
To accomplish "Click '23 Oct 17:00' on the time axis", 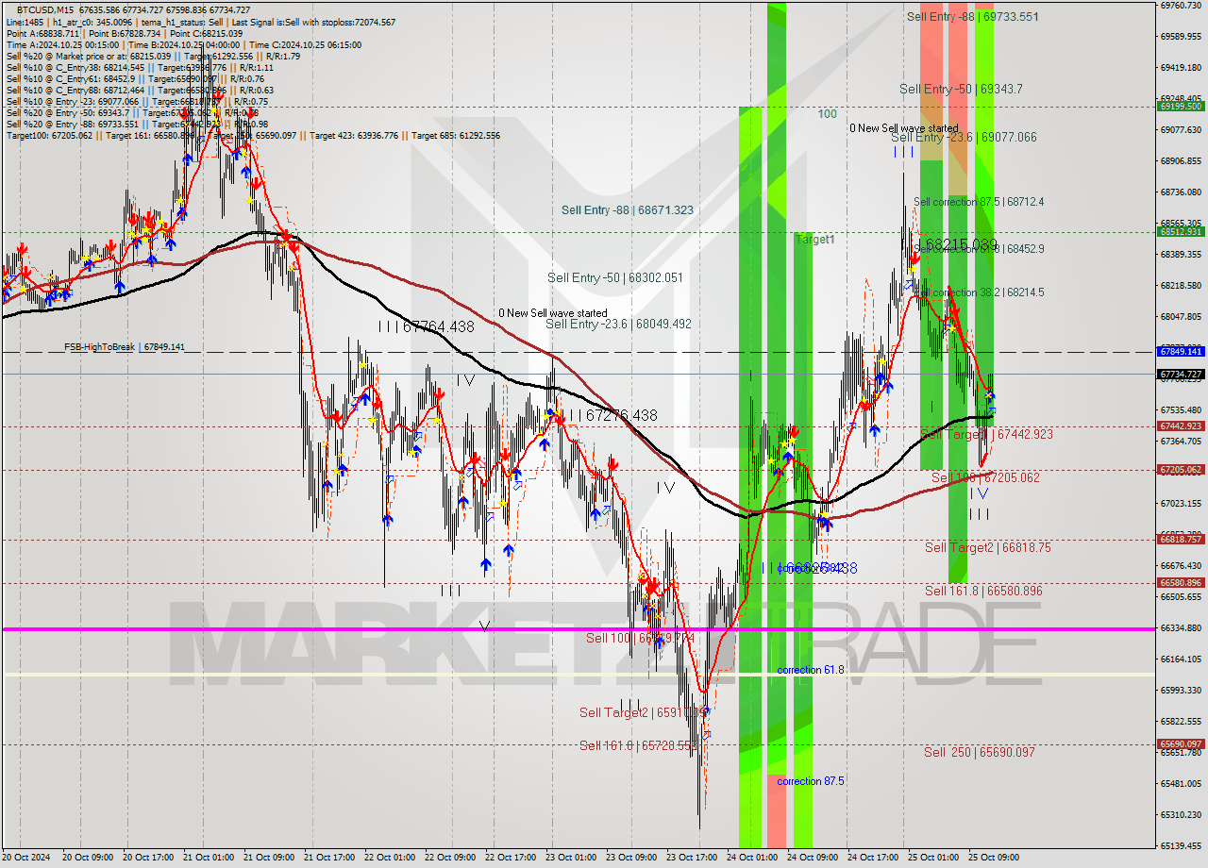I will [691, 858].
